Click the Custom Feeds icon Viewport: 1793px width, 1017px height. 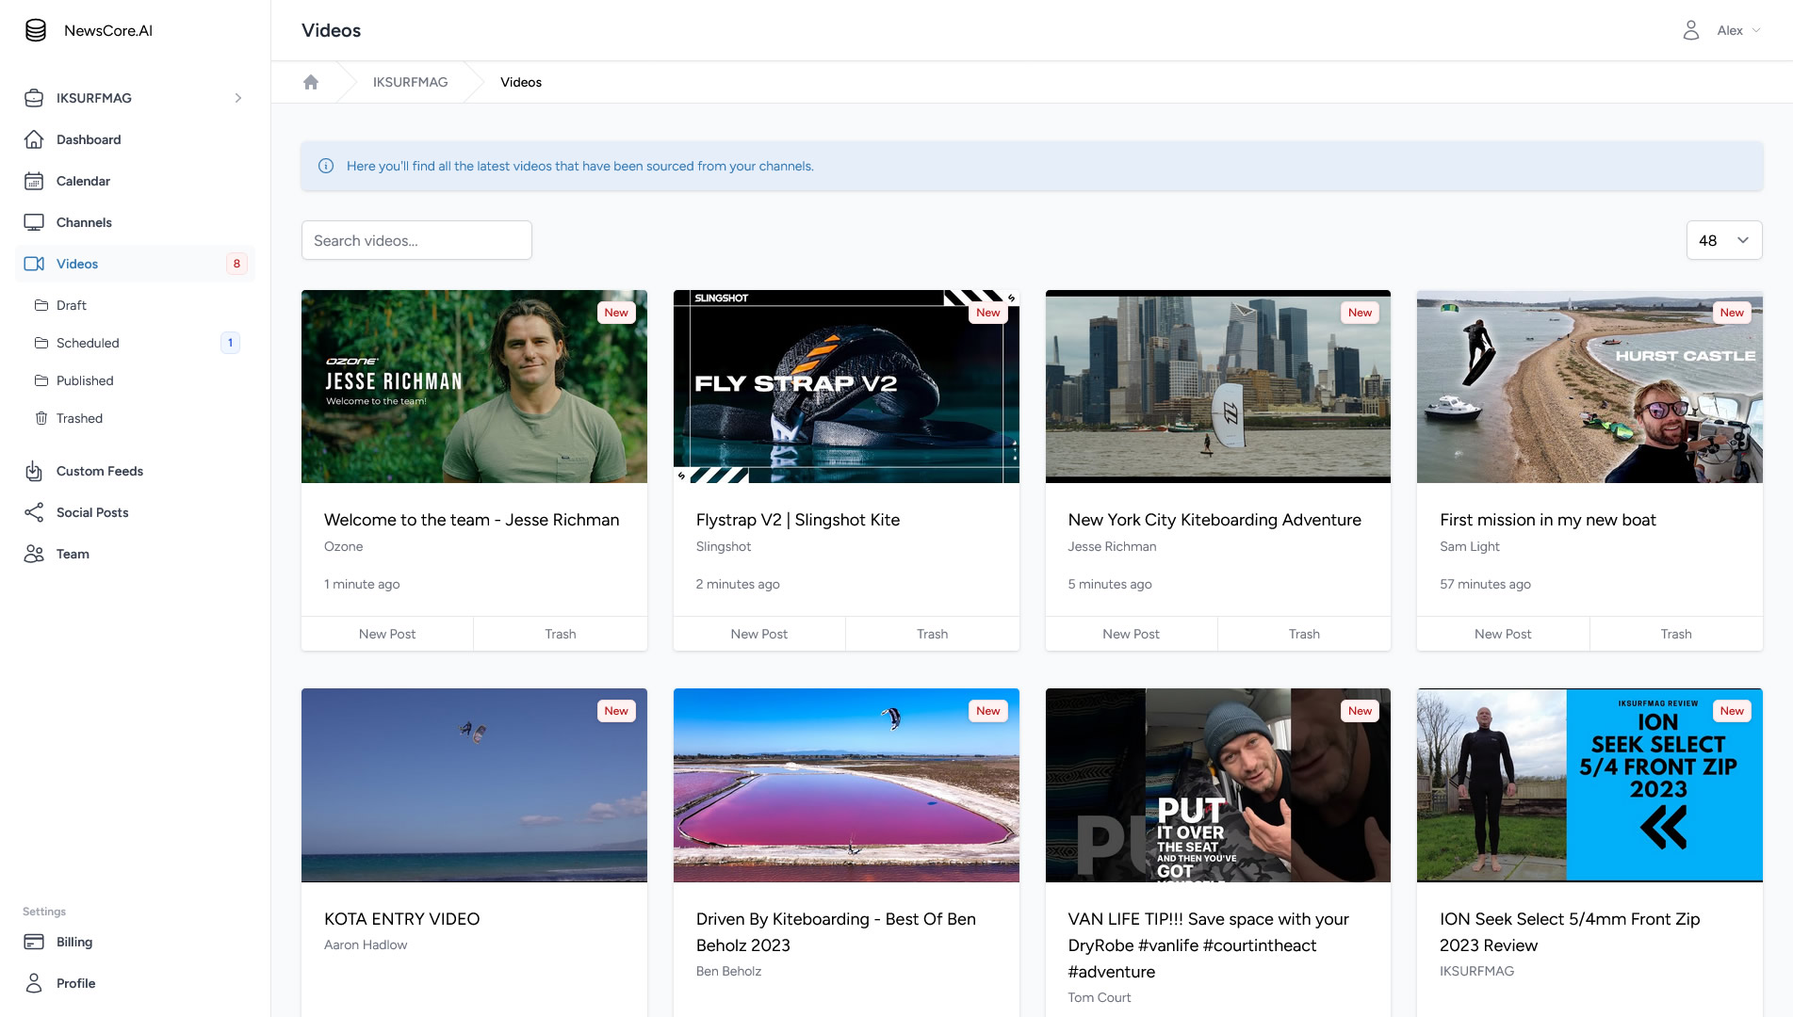click(34, 471)
